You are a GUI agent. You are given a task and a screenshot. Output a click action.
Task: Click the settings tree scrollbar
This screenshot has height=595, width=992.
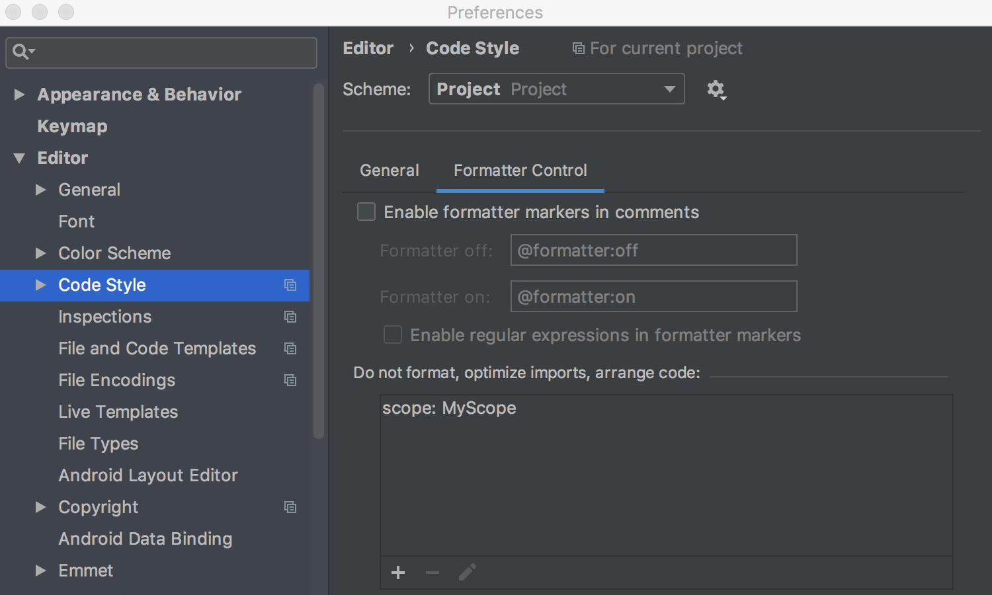coord(319,260)
